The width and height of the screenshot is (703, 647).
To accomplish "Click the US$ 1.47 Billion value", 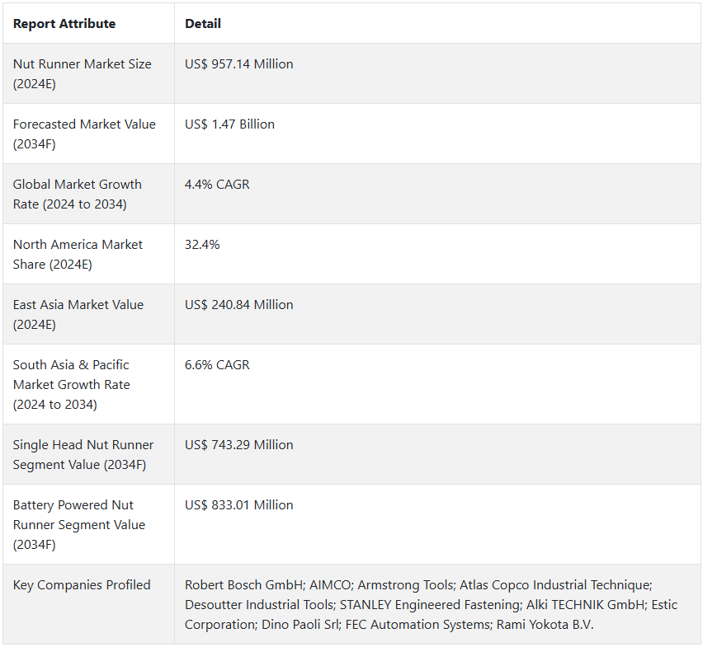I will (x=230, y=124).
